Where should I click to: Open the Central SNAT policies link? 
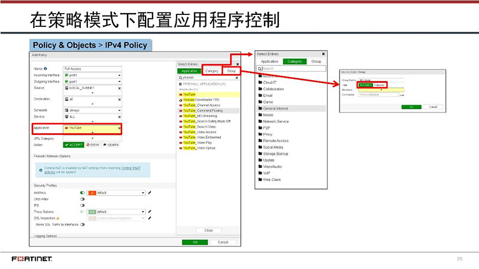pyautogui.click(x=131, y=168)
